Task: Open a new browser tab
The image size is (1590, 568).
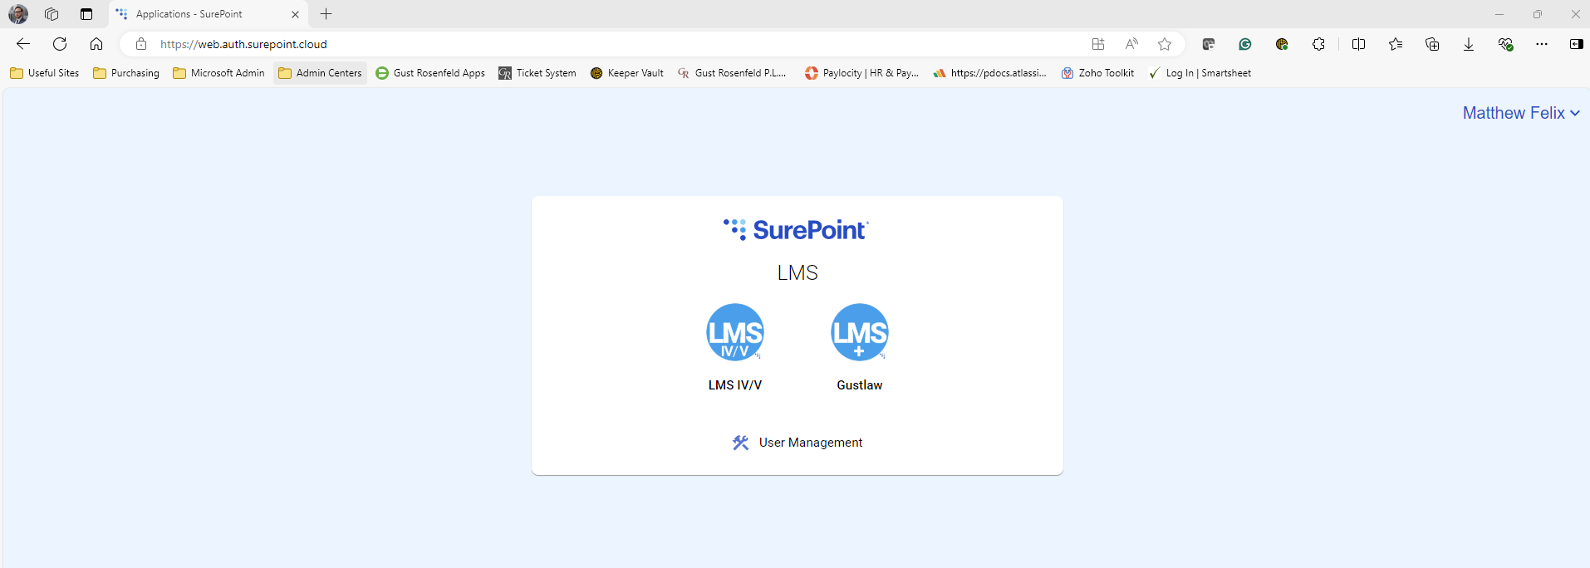Action: [326, 14]
